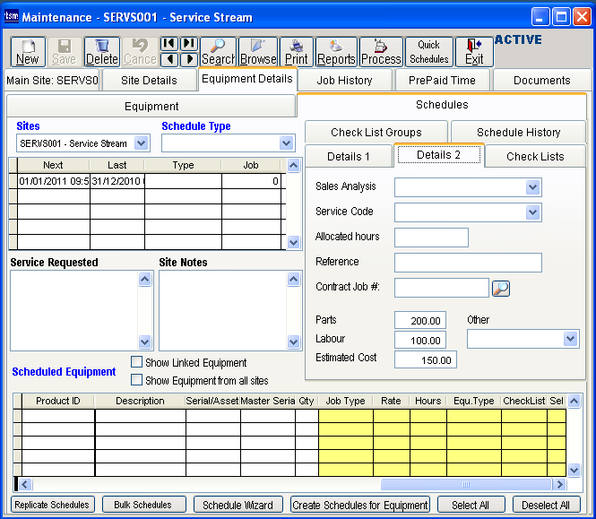Click the Print toolbar icon
The image size is (596, 519).
coord(297,52)
